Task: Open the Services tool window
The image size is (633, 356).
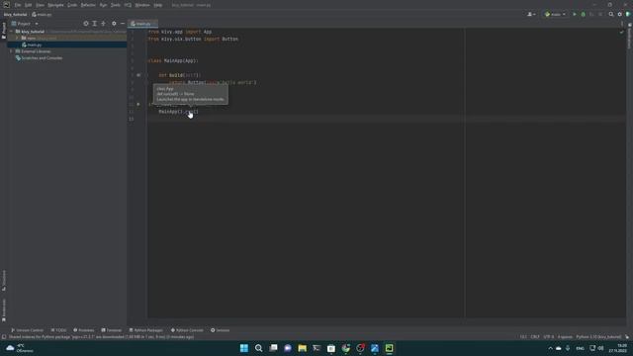Action: coord(220,330)
